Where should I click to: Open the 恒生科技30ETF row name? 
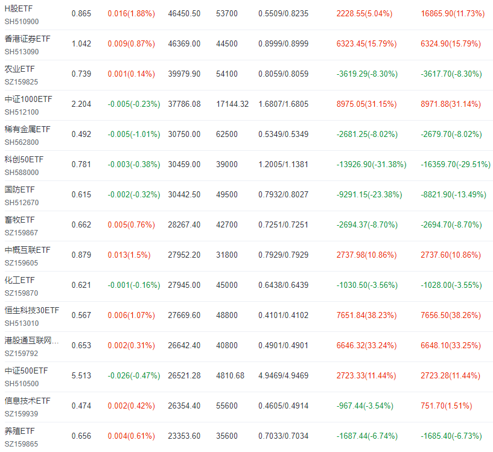(x=32, y=310)
